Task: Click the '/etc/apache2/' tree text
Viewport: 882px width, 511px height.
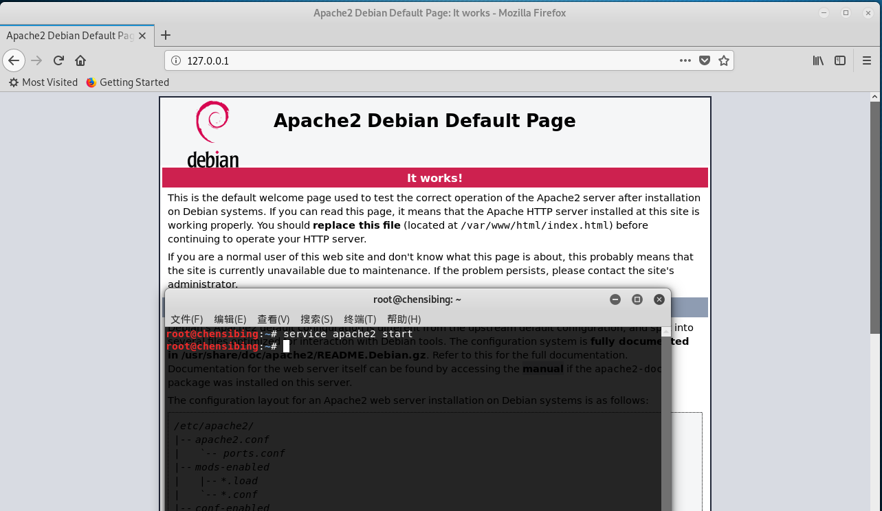Action: pyautogui.click(x=214, y=426)
